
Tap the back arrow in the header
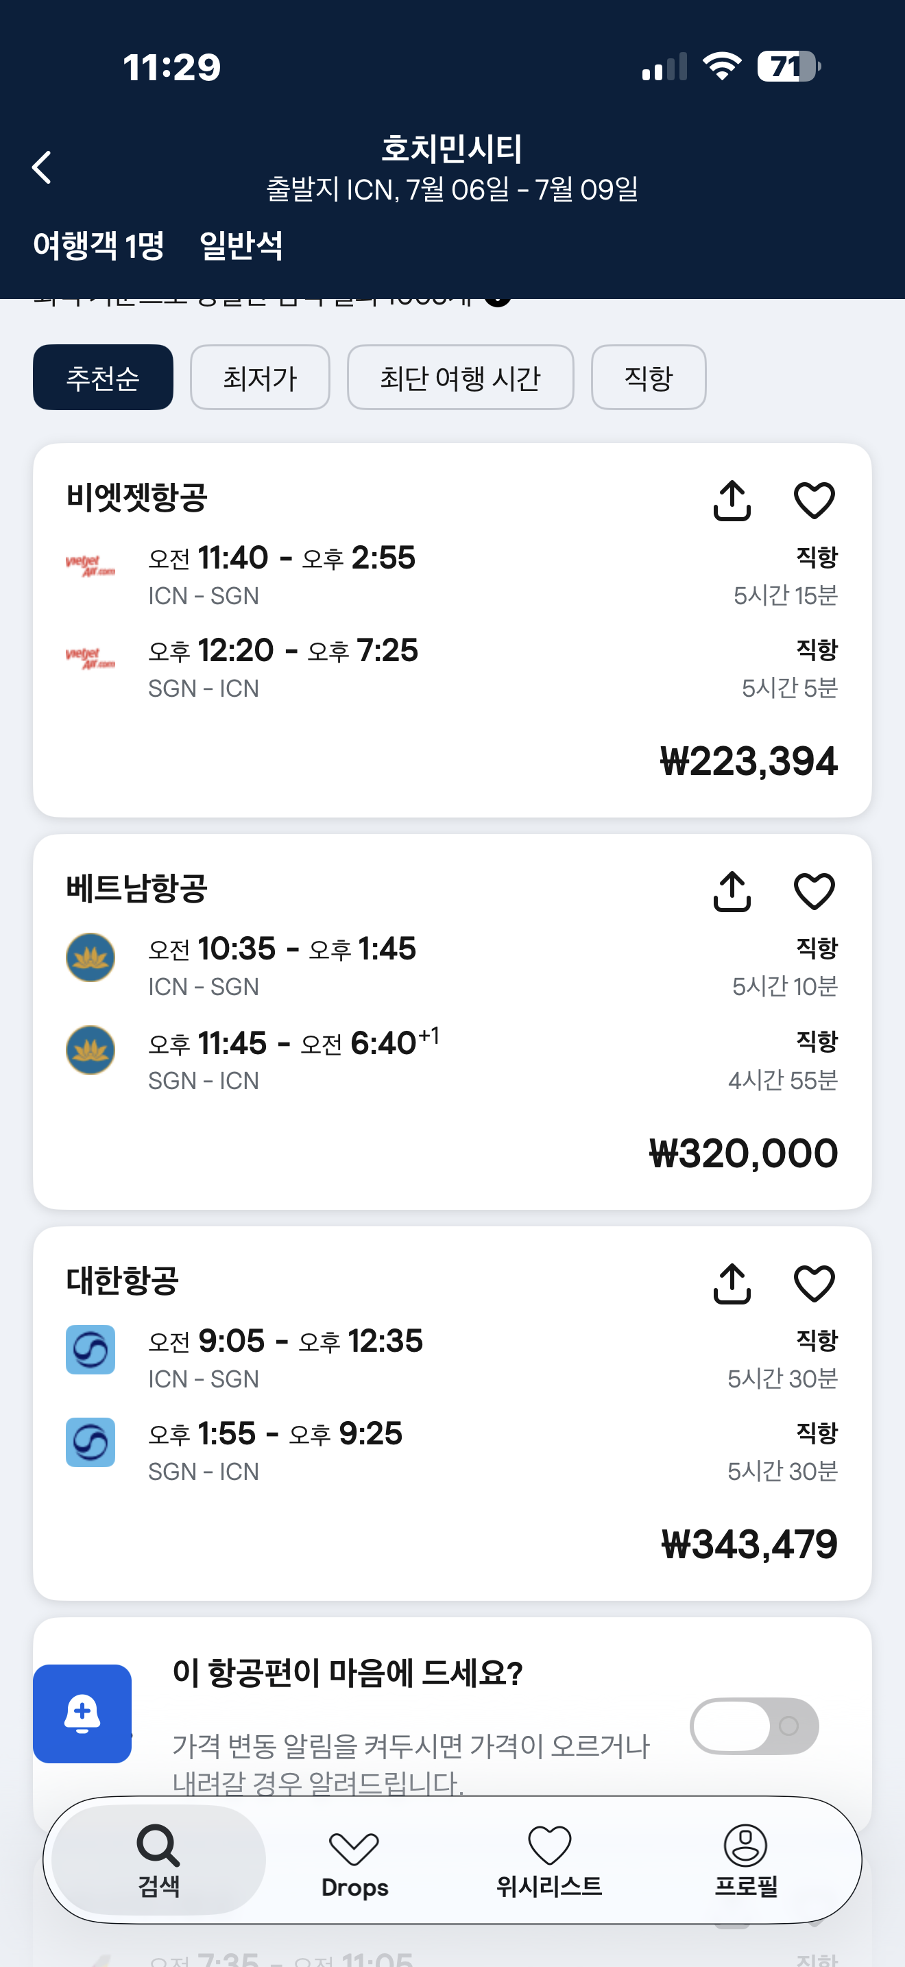click(42, 167)
